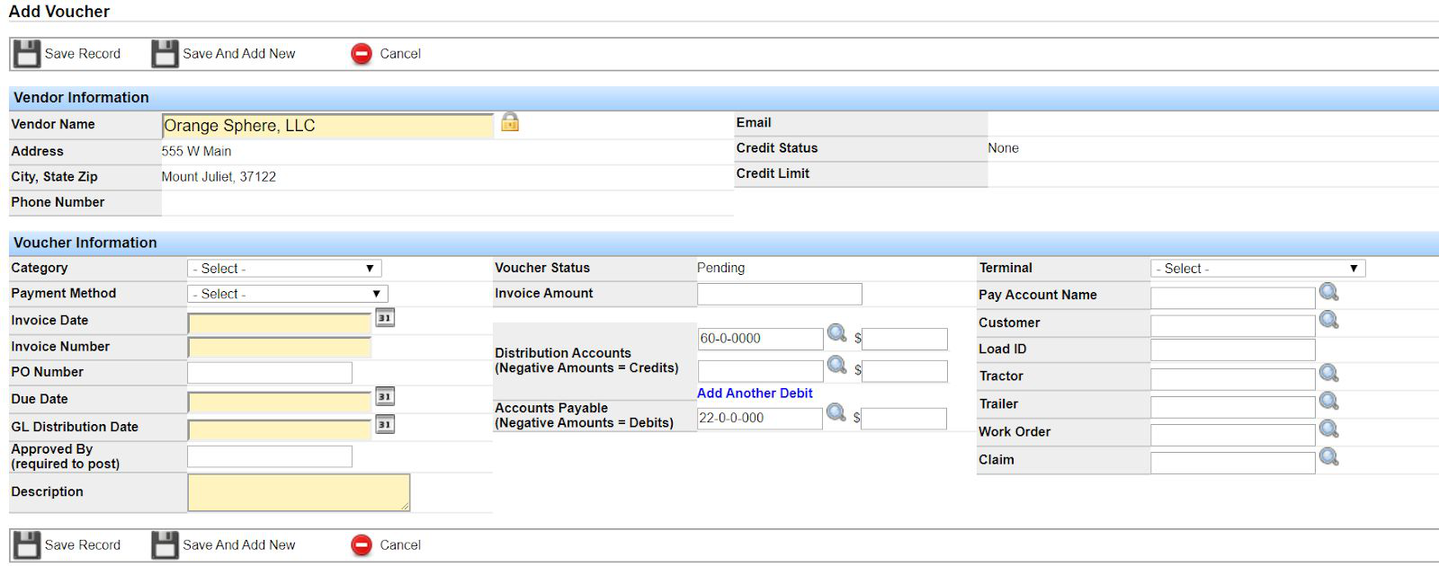This screenshot has width=1439, height=566.
Task: Click the address text 555 W Main
Action: (196, 152)
